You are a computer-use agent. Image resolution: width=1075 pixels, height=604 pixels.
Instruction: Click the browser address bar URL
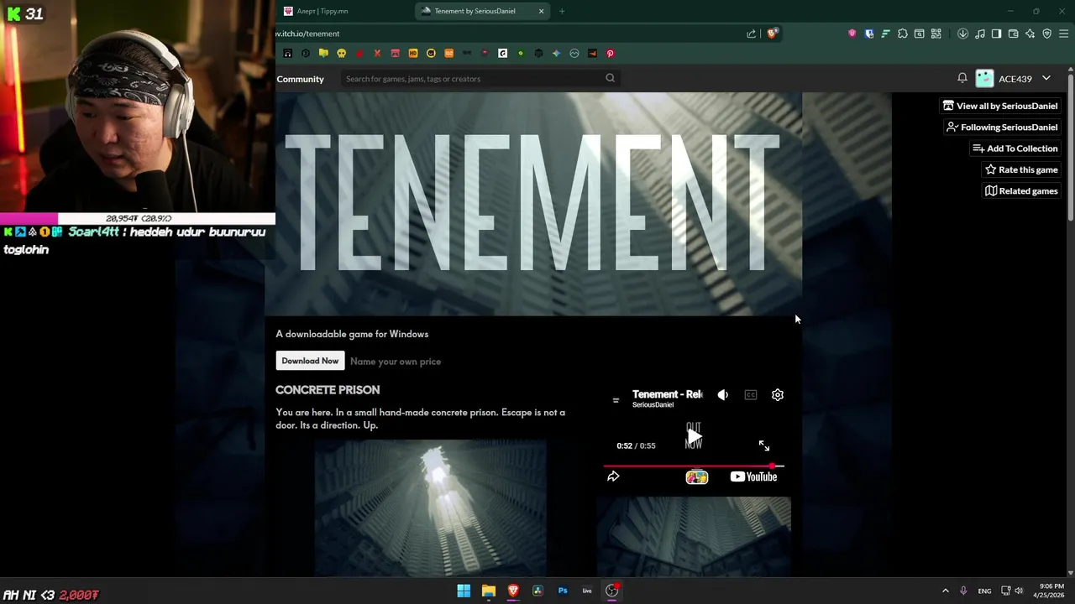tap(307, 34)
